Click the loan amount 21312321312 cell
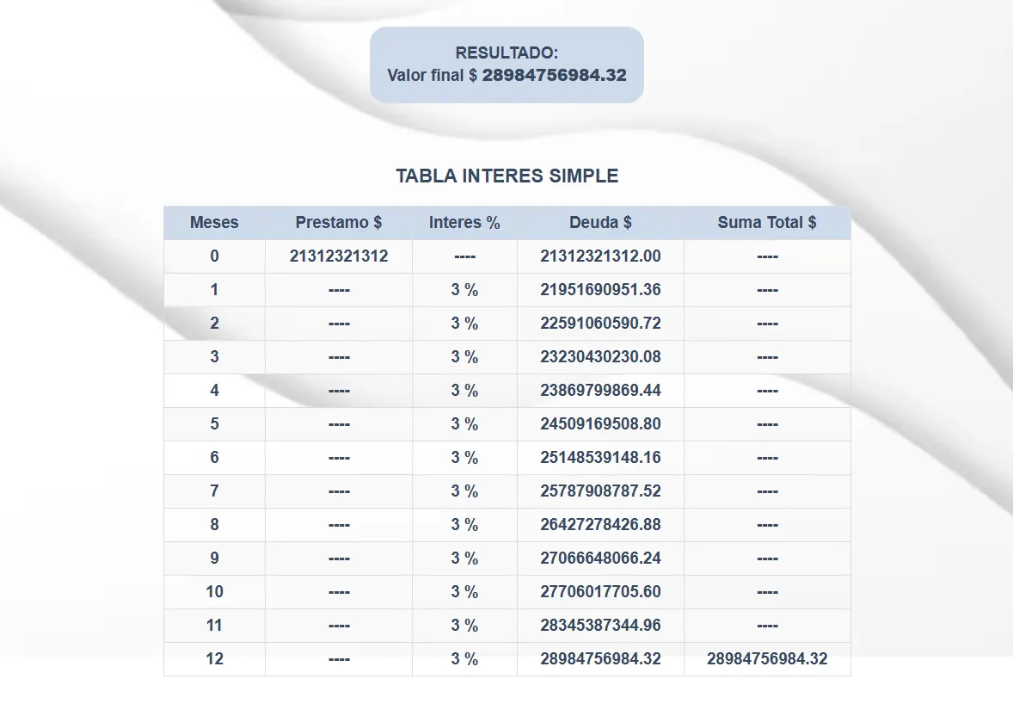Viewport: 1013px width, 716px height. (x=339, y=256)
